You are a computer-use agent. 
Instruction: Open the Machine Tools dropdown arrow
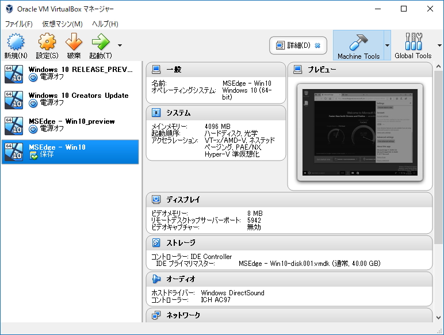[387, 45]
